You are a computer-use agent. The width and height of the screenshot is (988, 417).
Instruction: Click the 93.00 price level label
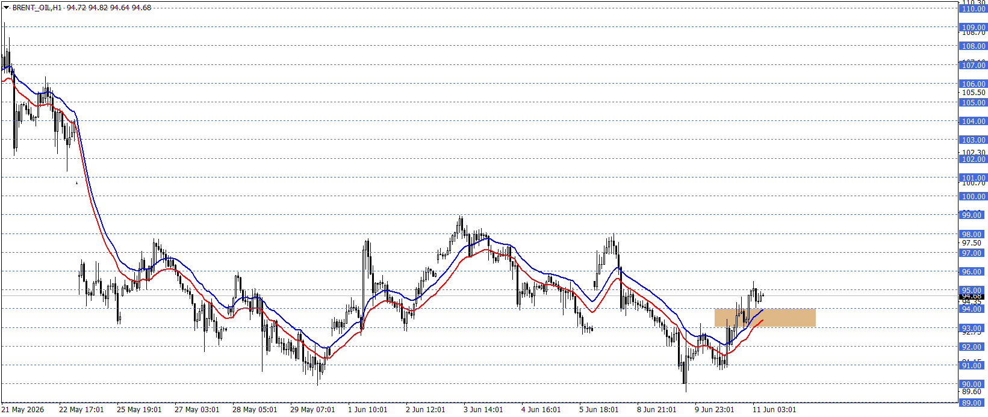pos(973,329)
